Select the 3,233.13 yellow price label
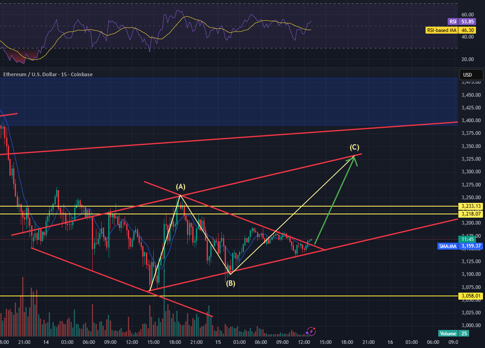Viewport: 485px width, 348px height. [x=471, y=206]
